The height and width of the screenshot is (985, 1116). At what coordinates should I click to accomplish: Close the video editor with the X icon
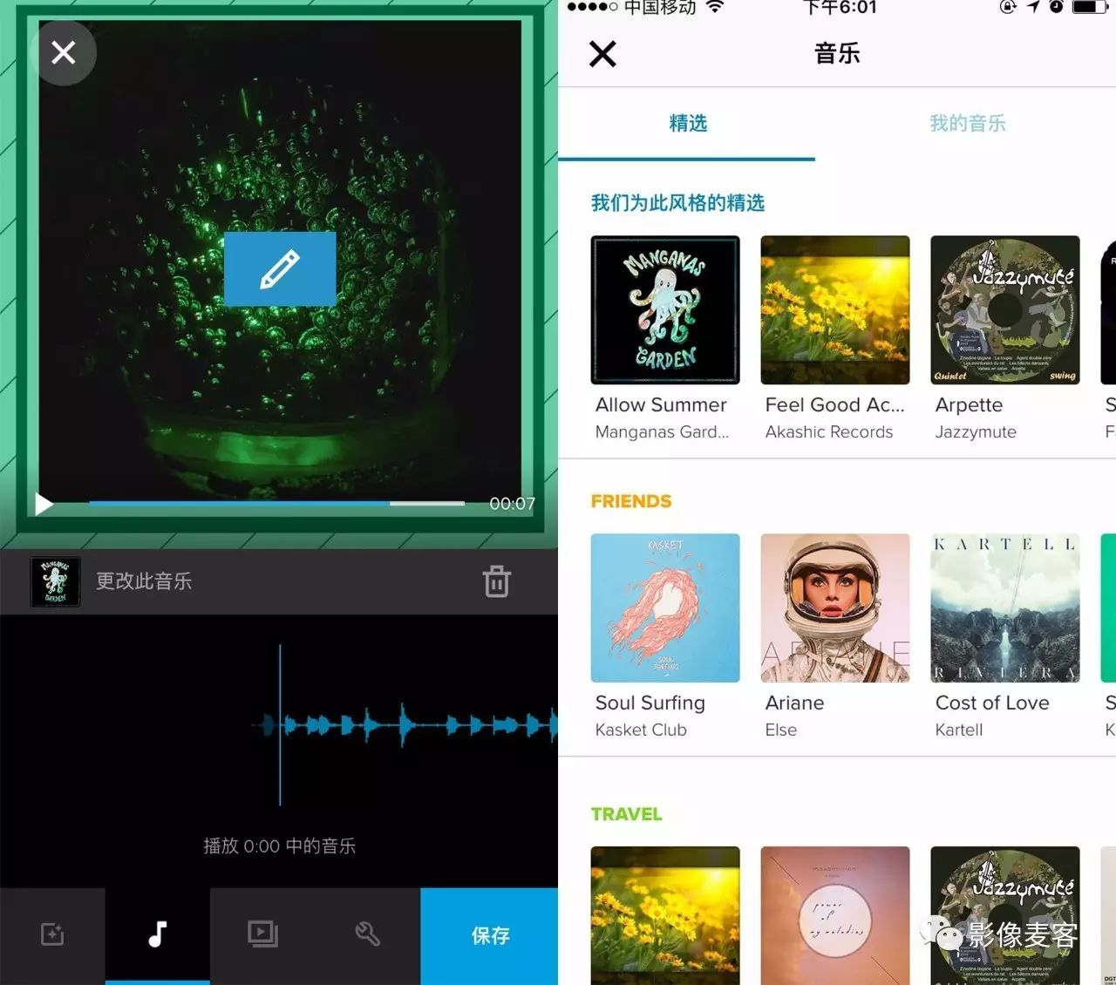pyautogui.click(x=63, y=53)
